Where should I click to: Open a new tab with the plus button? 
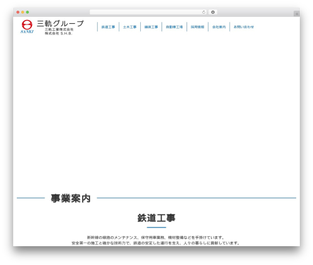point(297,14)
